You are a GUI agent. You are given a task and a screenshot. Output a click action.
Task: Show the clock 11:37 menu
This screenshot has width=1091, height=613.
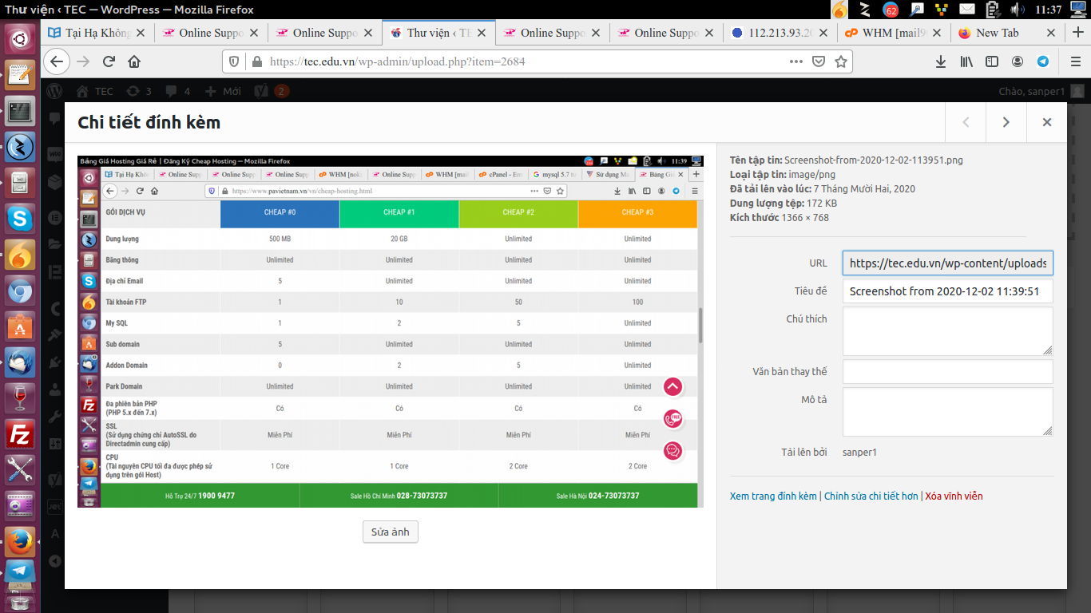pos(1047,10)
